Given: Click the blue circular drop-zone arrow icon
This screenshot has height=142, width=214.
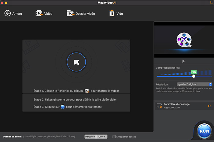Looking at the screenshot, I should 76,62.
